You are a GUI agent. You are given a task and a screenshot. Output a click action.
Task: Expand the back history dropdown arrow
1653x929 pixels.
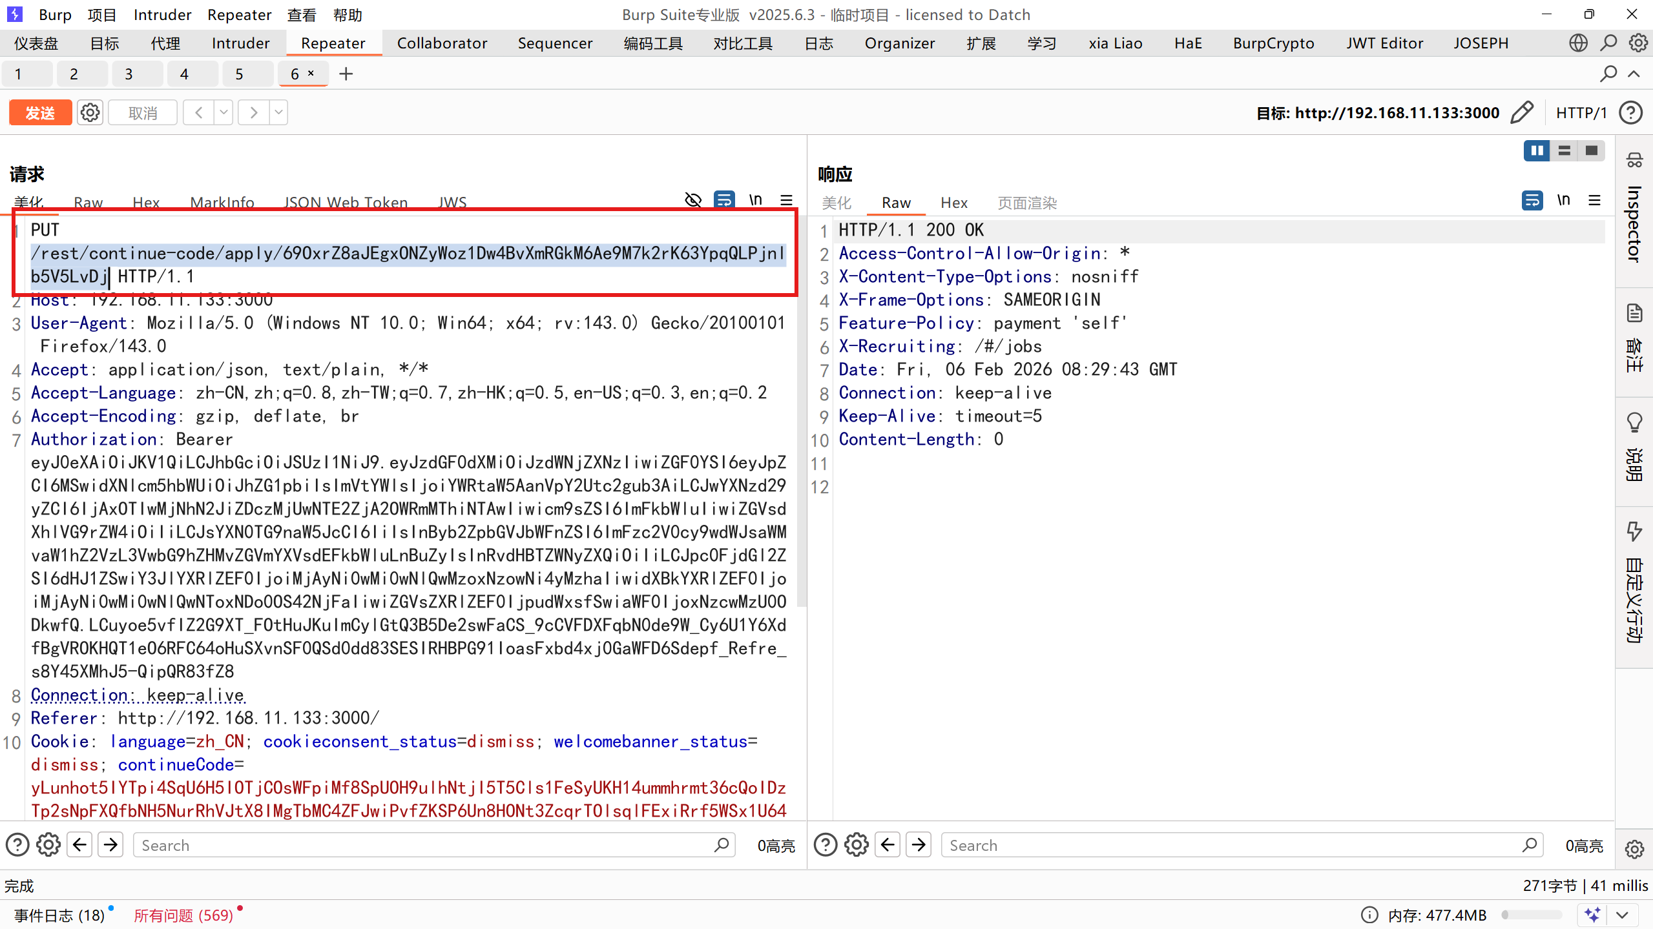[224, 112]
